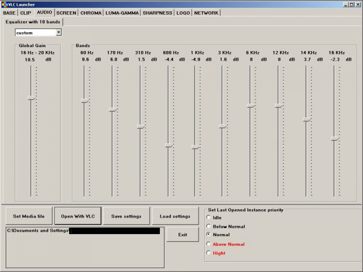Click the preset combo box showing custom
Image resolution: width=363 pixels, height=272 pixels.
pyautogui.click(x=38, y=33)
